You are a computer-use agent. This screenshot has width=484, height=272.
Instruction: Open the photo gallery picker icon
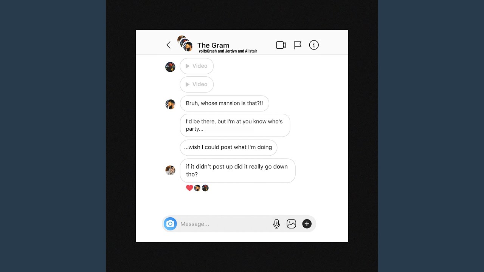point(291,224)
